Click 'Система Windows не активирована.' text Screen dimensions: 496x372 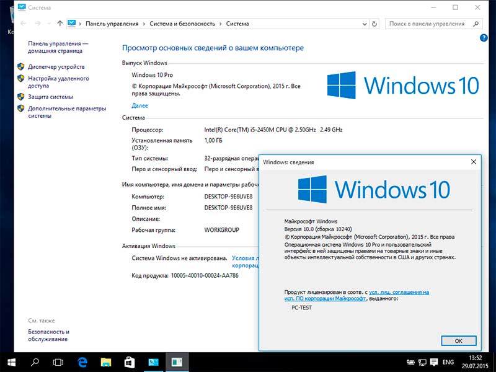[179, 259]
